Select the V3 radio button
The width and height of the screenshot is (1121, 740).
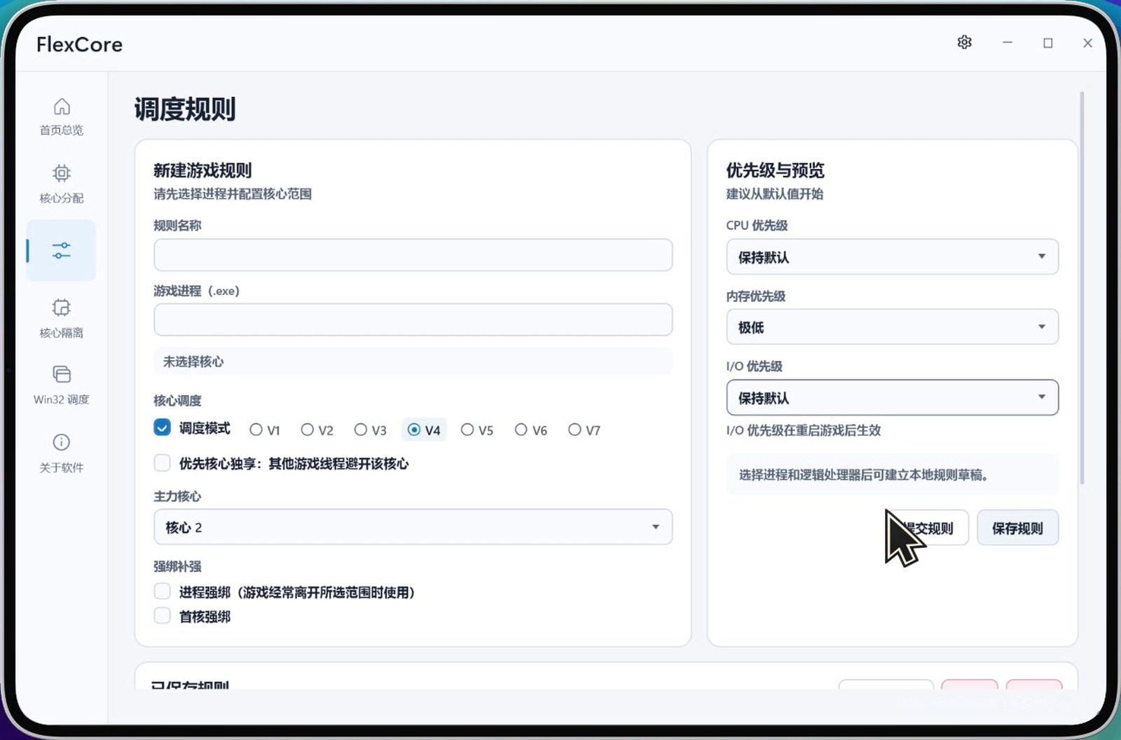click(x=360, y=430)
